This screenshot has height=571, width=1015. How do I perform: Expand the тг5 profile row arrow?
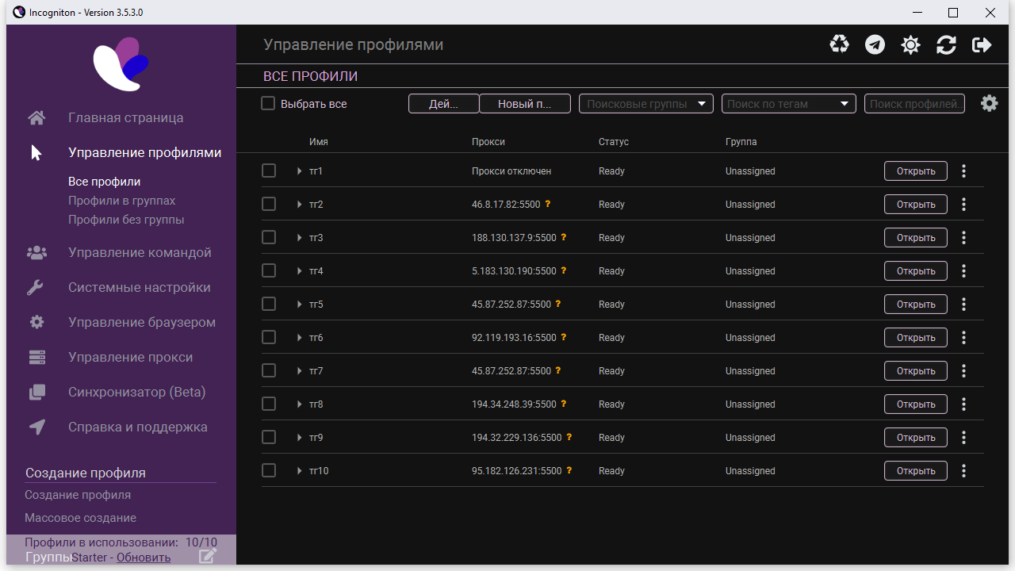point(300,305)
